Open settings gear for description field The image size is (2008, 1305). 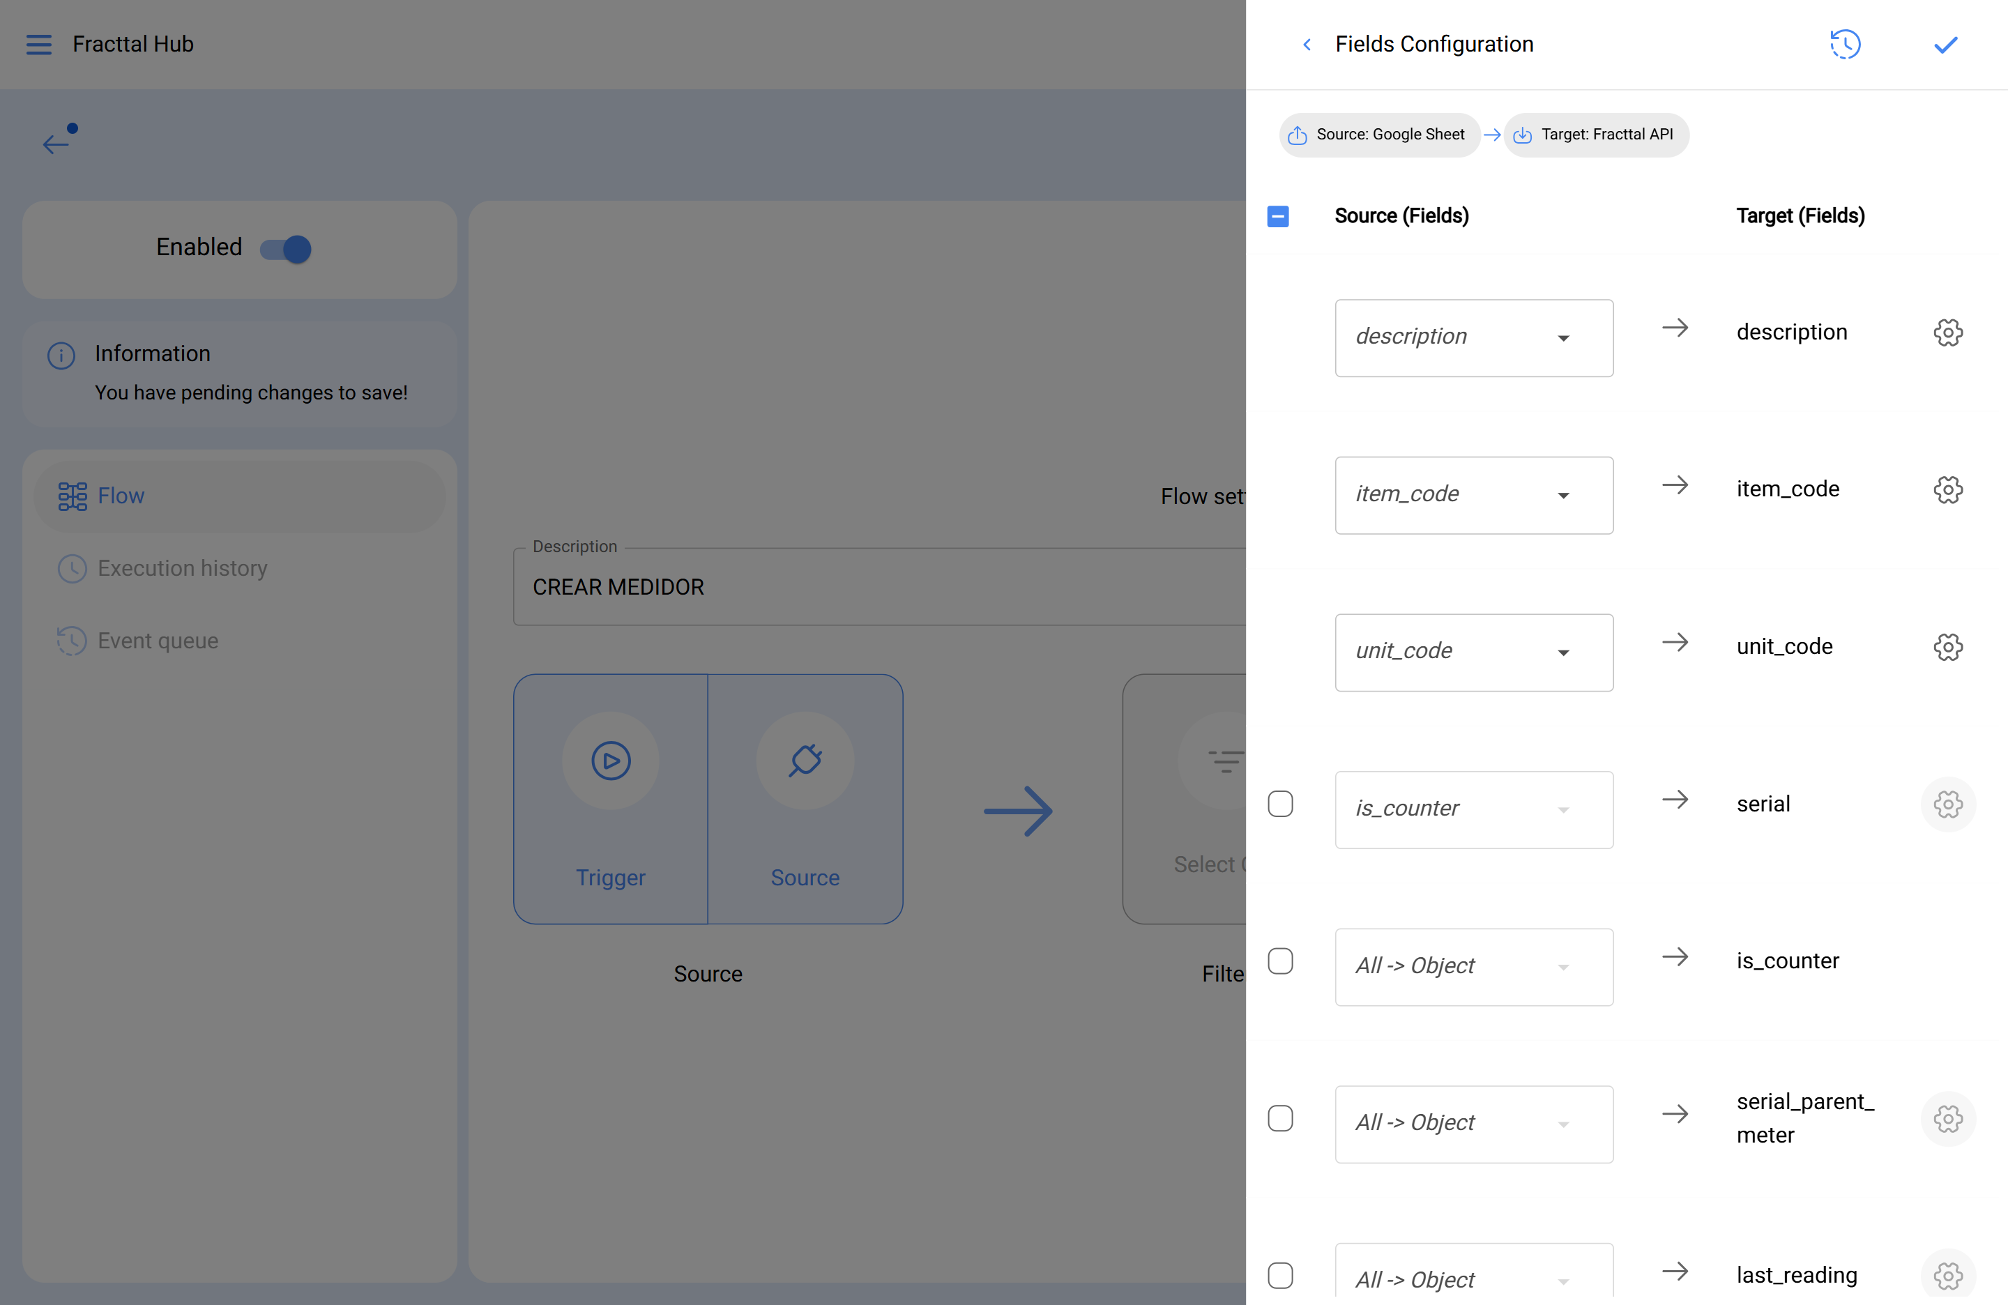tap(1947, 333)
